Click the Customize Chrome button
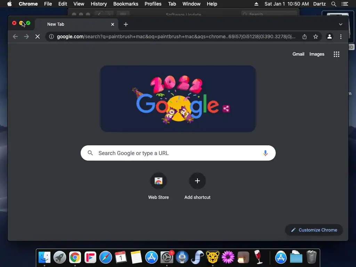The image size is (356, 267). pos(314,230)
